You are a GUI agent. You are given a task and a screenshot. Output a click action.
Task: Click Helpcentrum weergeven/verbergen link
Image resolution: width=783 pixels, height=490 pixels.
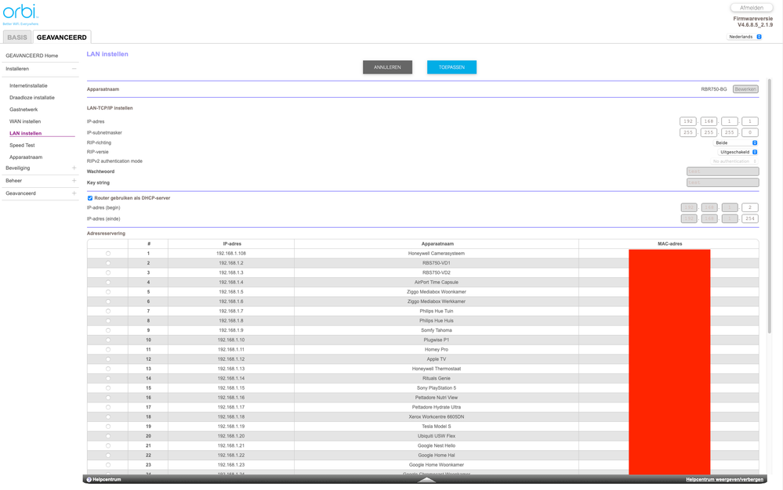point(724,480)
